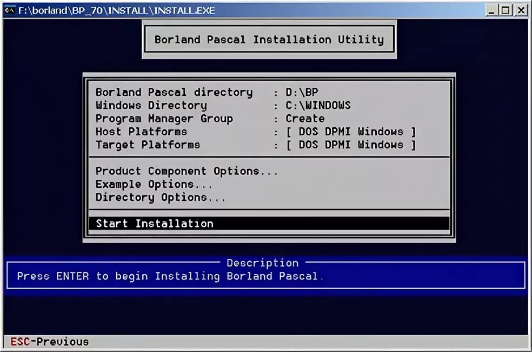Open Example Options submenu
This screenshot has height=352, width=532.
pyautogui.click(x=154, y=185)
